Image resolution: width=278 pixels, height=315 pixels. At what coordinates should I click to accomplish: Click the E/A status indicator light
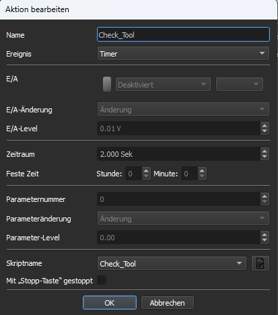107,84
